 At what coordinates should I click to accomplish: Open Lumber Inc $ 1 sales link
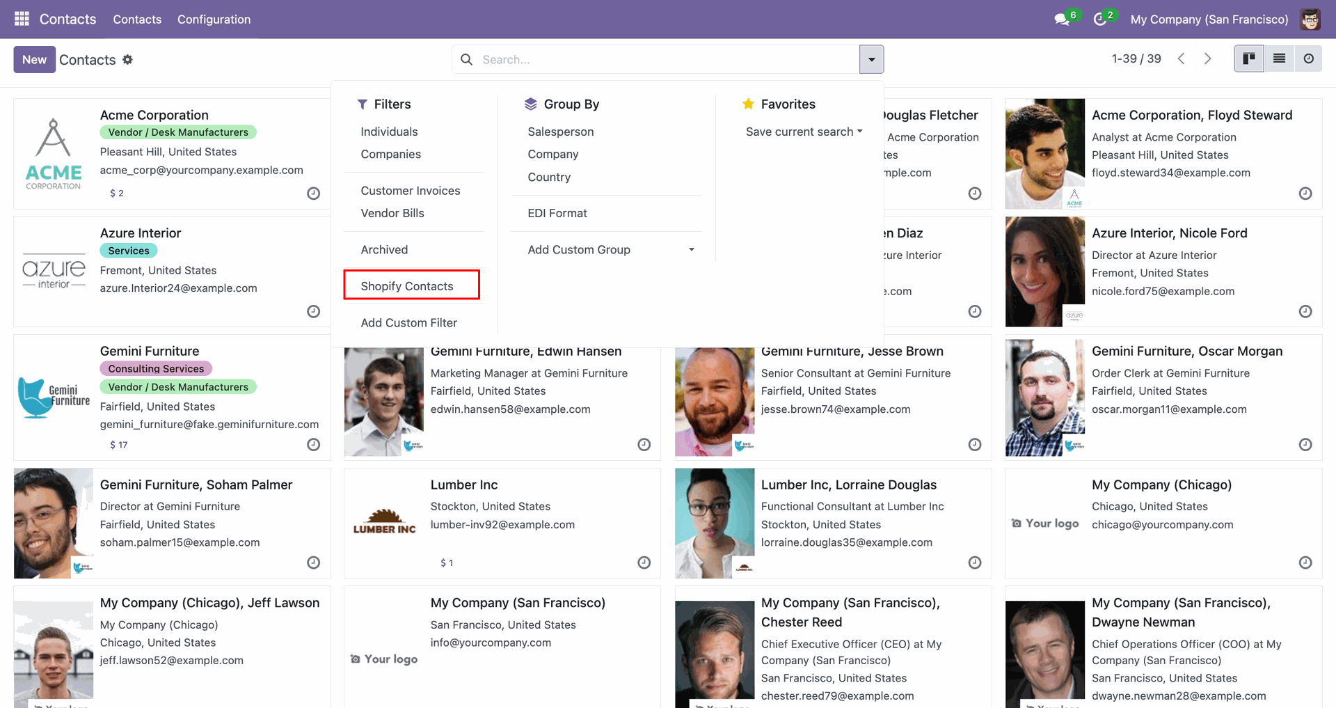click(447, 563)
